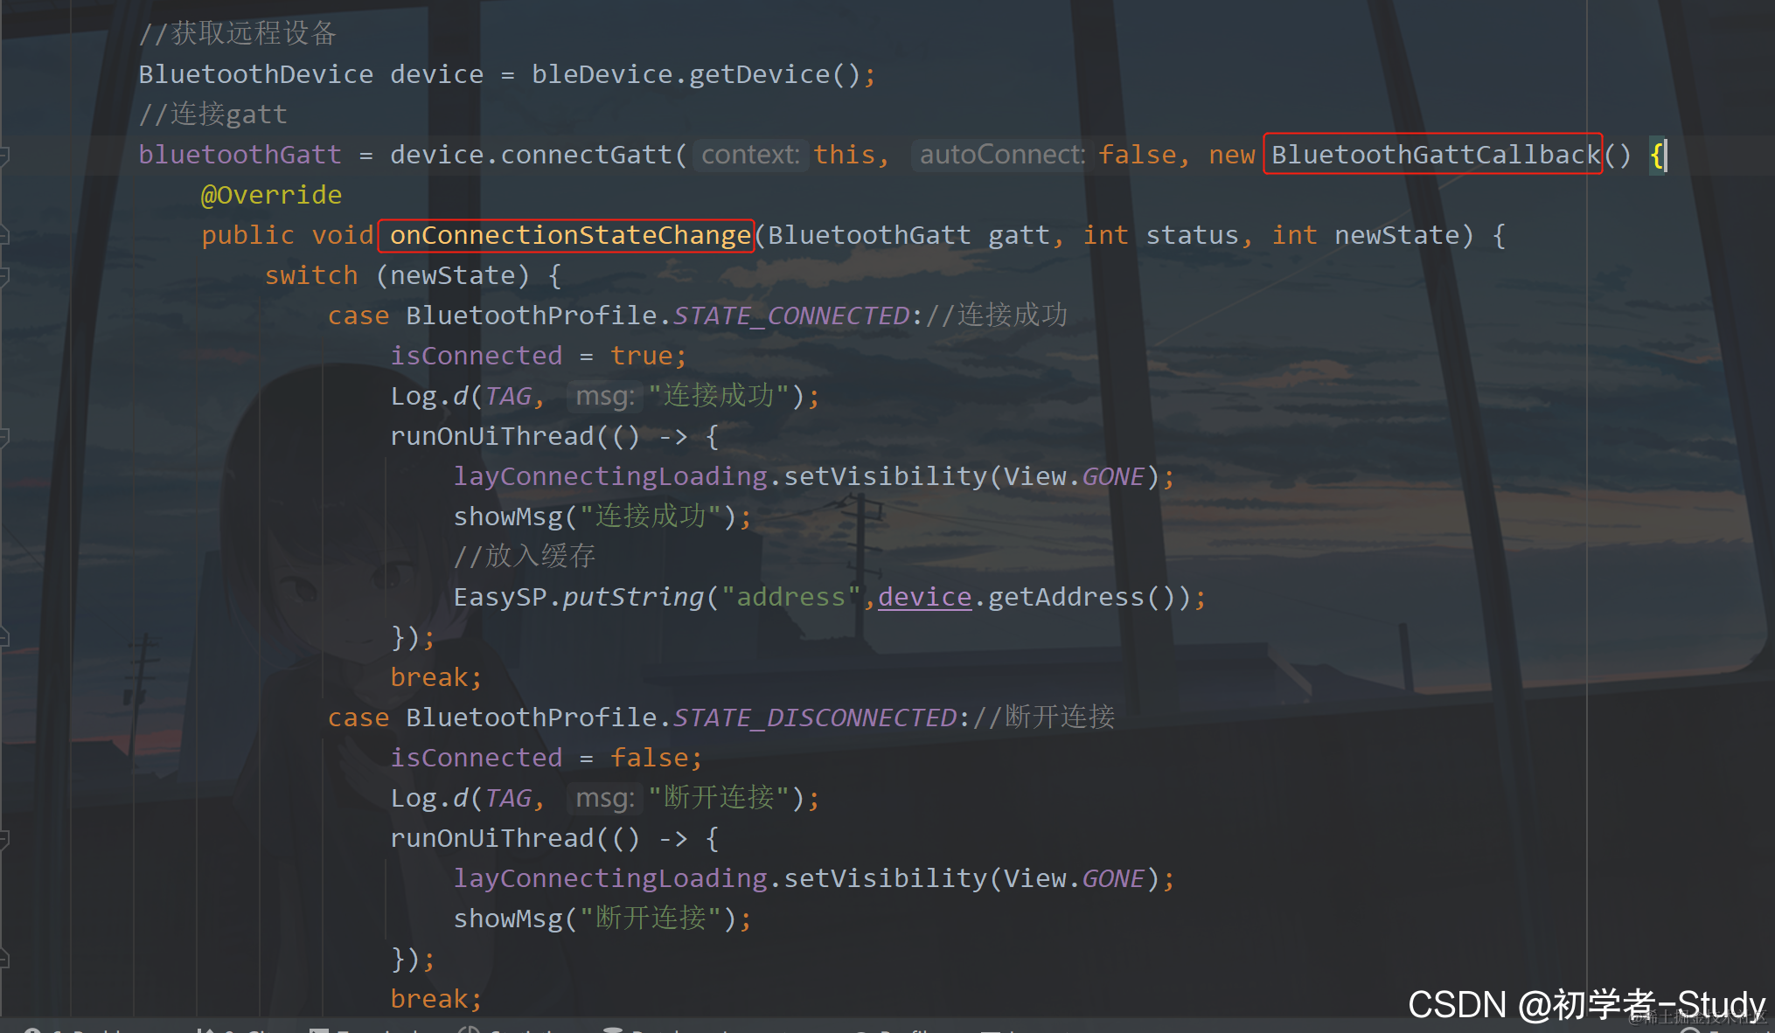Click the underlined device variable in putString call
1775x1033 pixels.
click(x=924, y=597)
